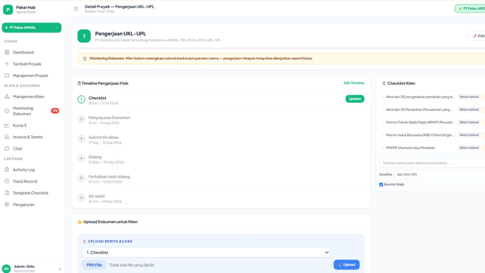Click the icon beside Upload Berita Acara
Viewport: 485px width, 273px height.
click(x=84, y=241)
